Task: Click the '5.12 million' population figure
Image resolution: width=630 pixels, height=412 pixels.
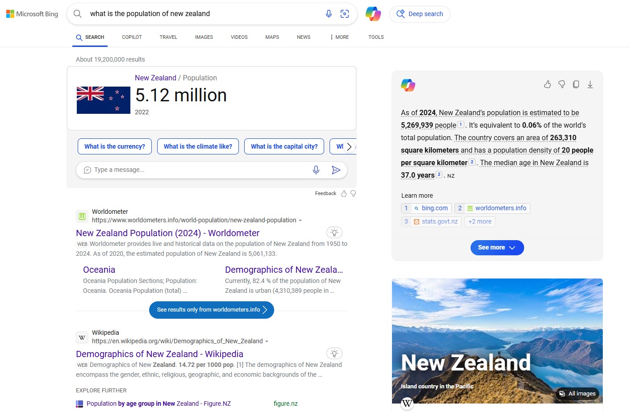Action: click(181, 95)
